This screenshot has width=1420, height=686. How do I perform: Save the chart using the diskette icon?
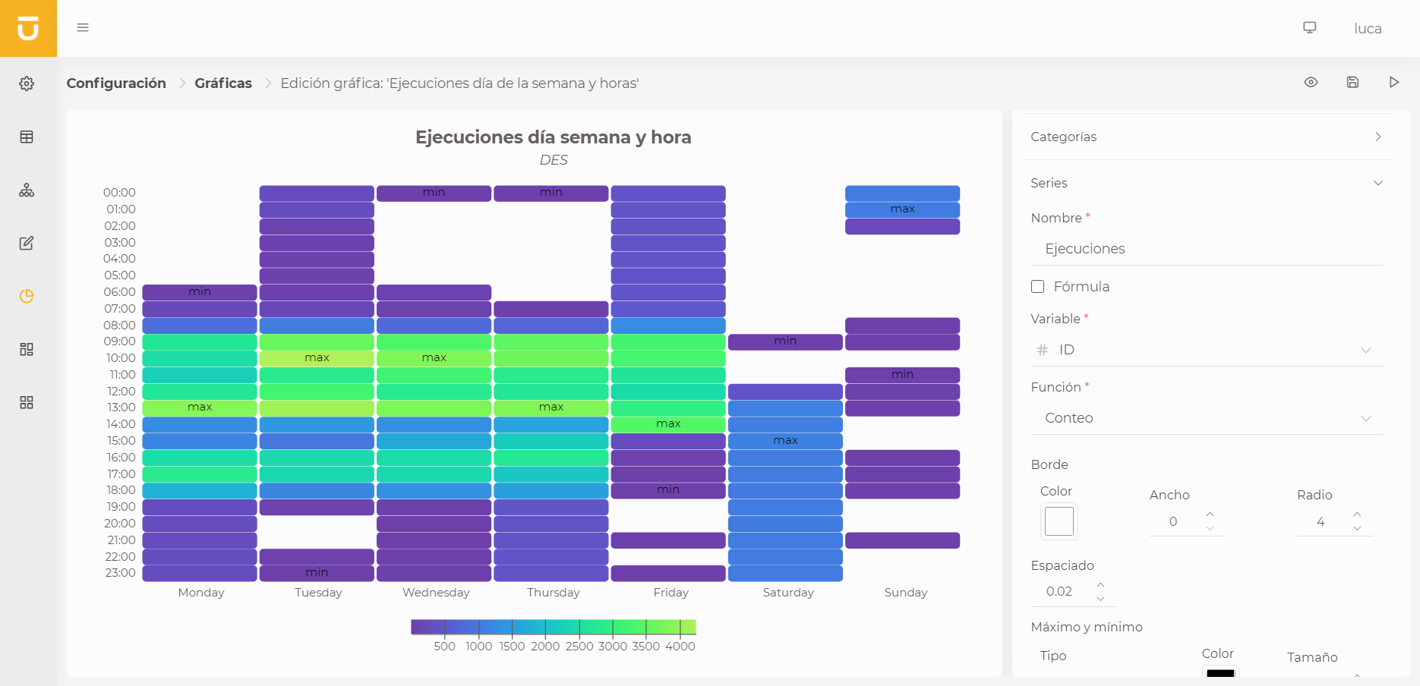pos(1352,82)
